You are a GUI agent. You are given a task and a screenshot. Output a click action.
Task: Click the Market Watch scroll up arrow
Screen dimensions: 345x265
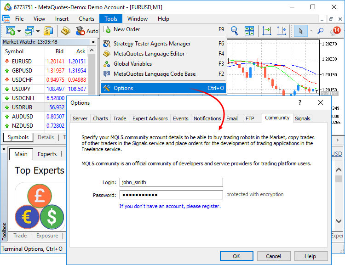[92, 50]
